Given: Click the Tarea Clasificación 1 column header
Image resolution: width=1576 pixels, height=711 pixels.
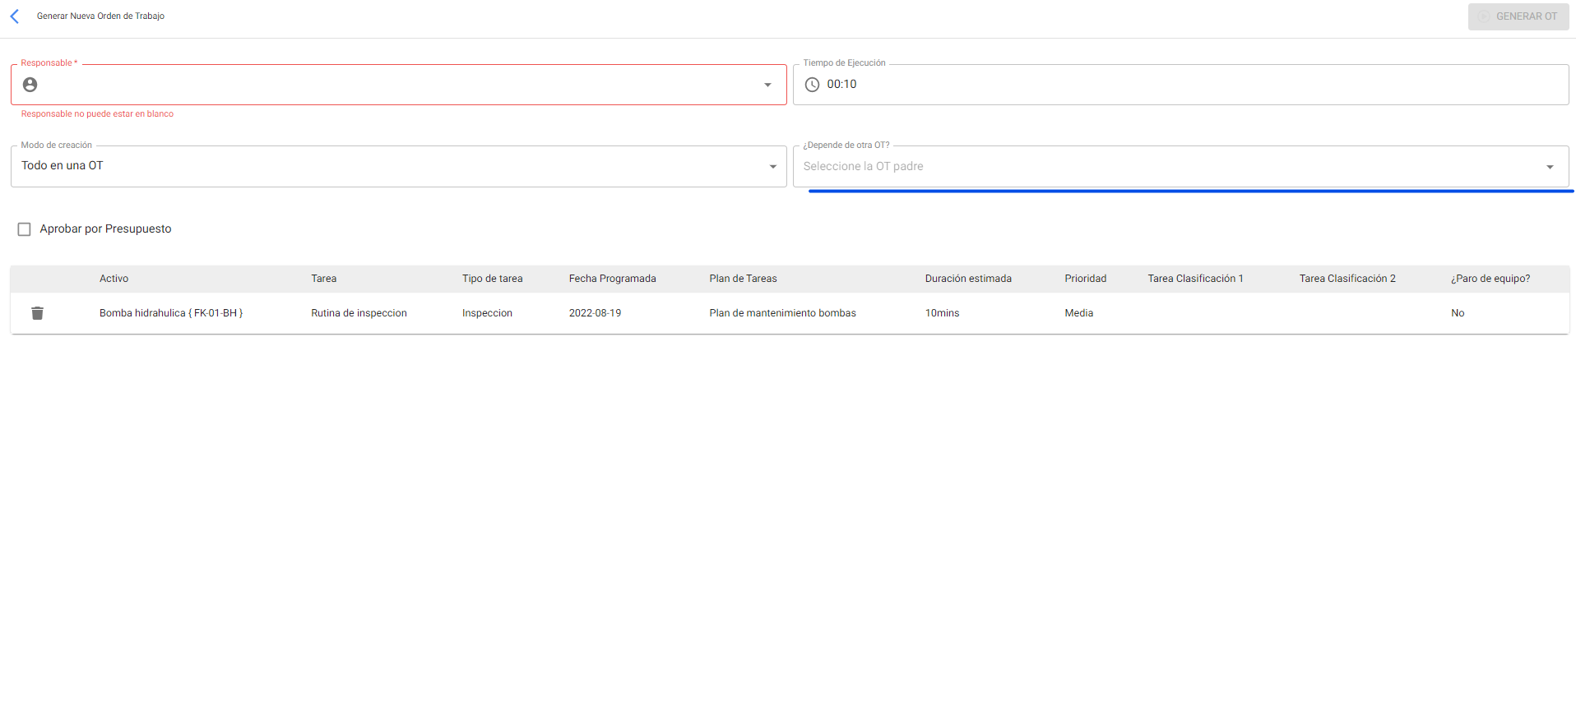Looking at the screenshot, I should click(1195, 279).
